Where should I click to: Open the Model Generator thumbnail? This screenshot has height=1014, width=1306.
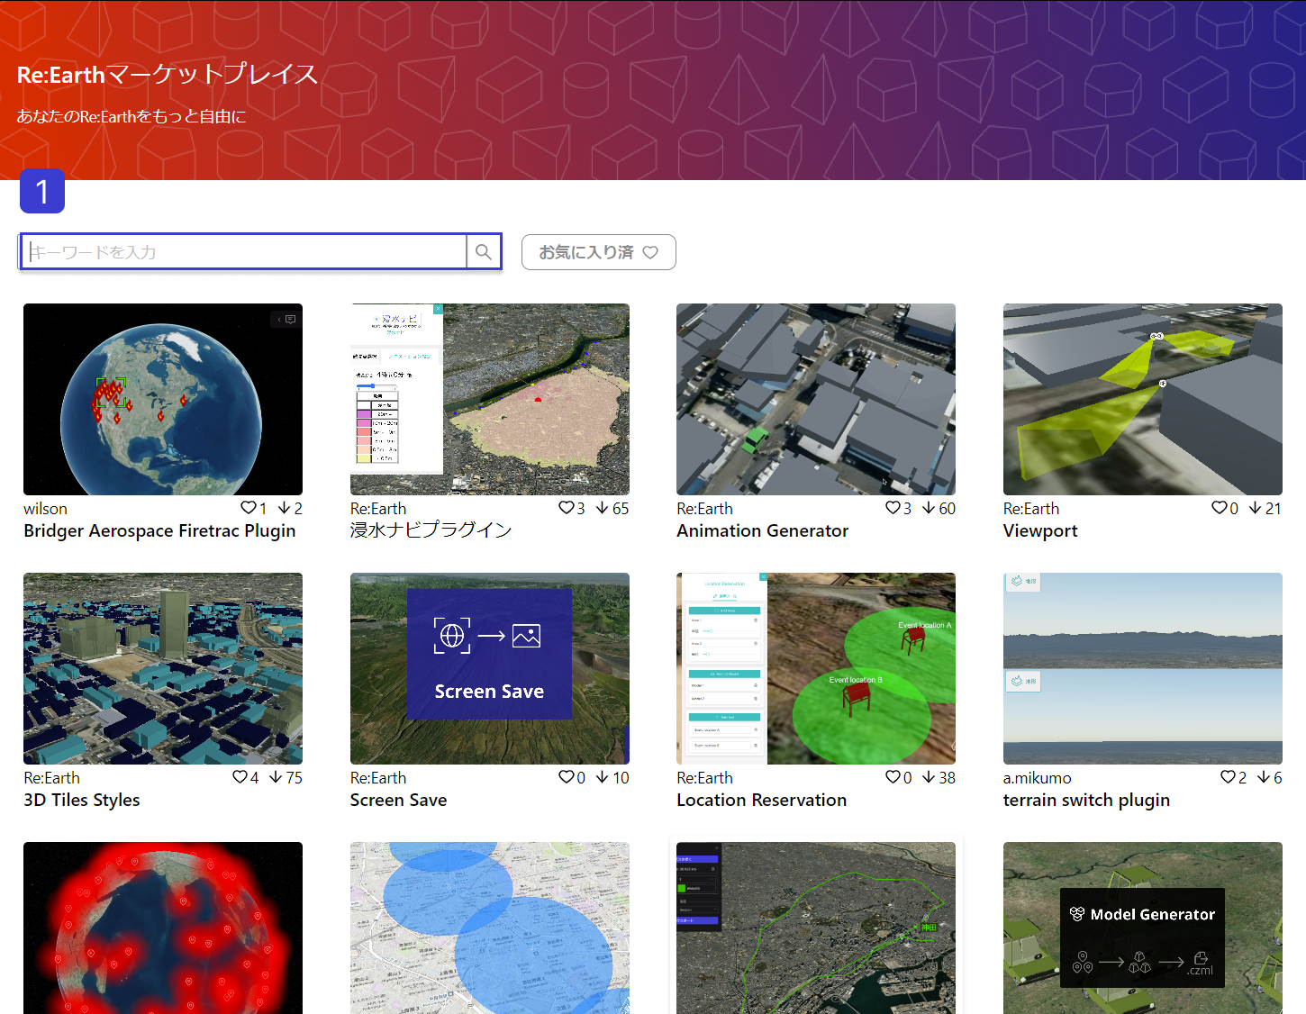tap(1143, 928)
